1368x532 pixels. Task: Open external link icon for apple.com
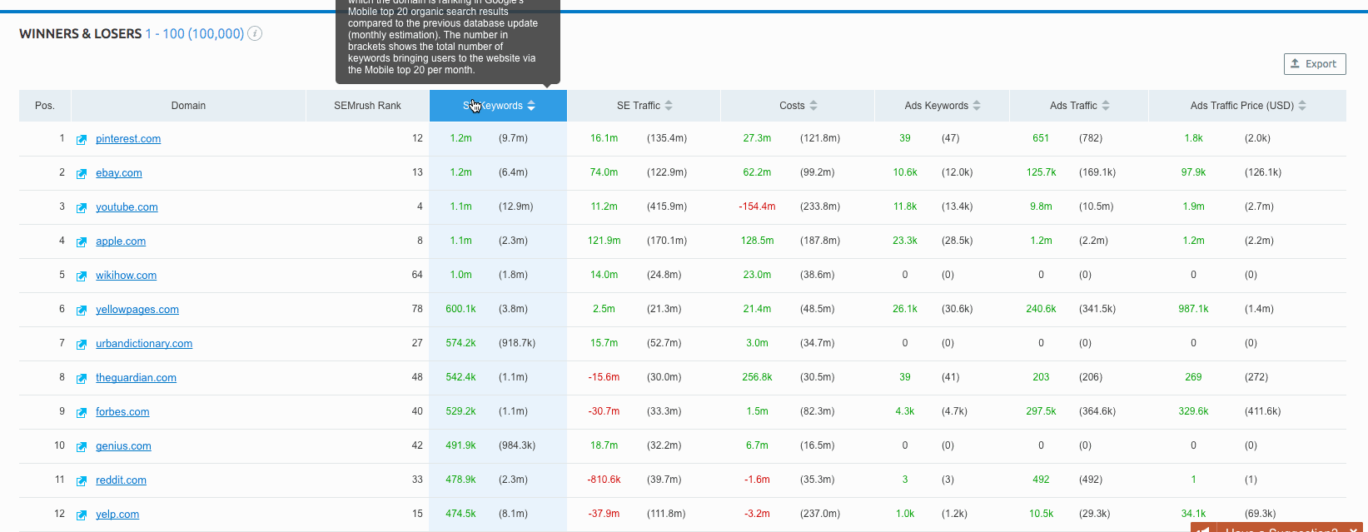tap(82, 242)
